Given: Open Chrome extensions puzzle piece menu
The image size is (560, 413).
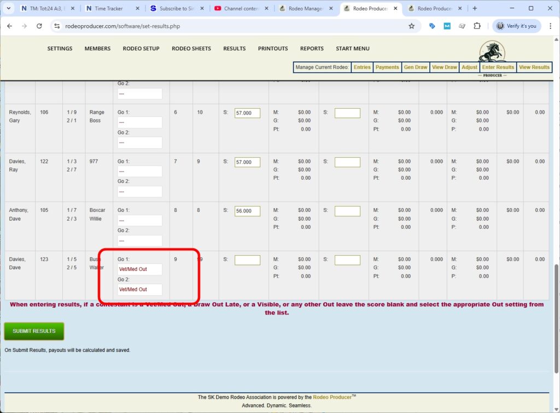Looking at the screenshot, I should [477, 26].
